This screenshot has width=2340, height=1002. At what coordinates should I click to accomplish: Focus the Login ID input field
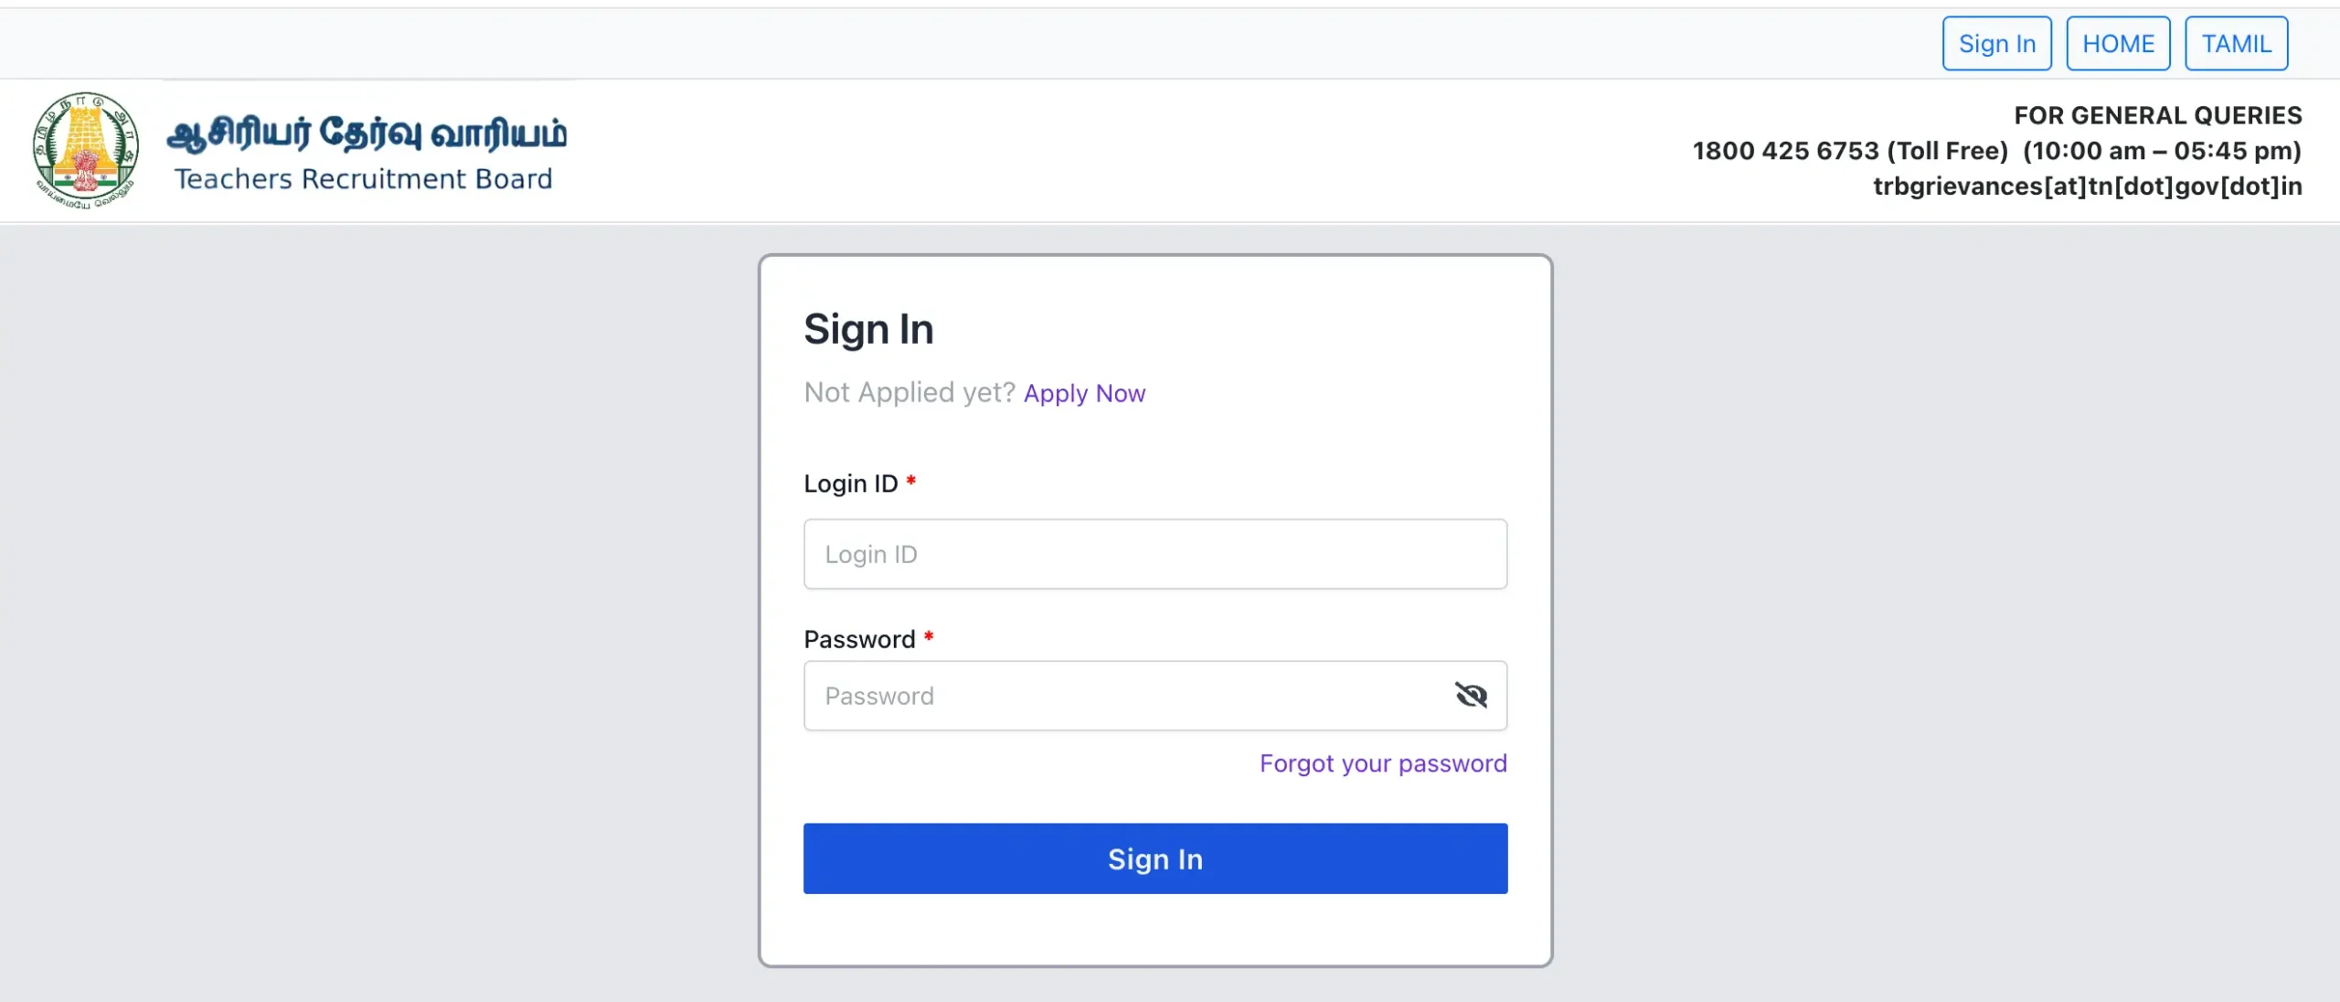pos(1154,554)
